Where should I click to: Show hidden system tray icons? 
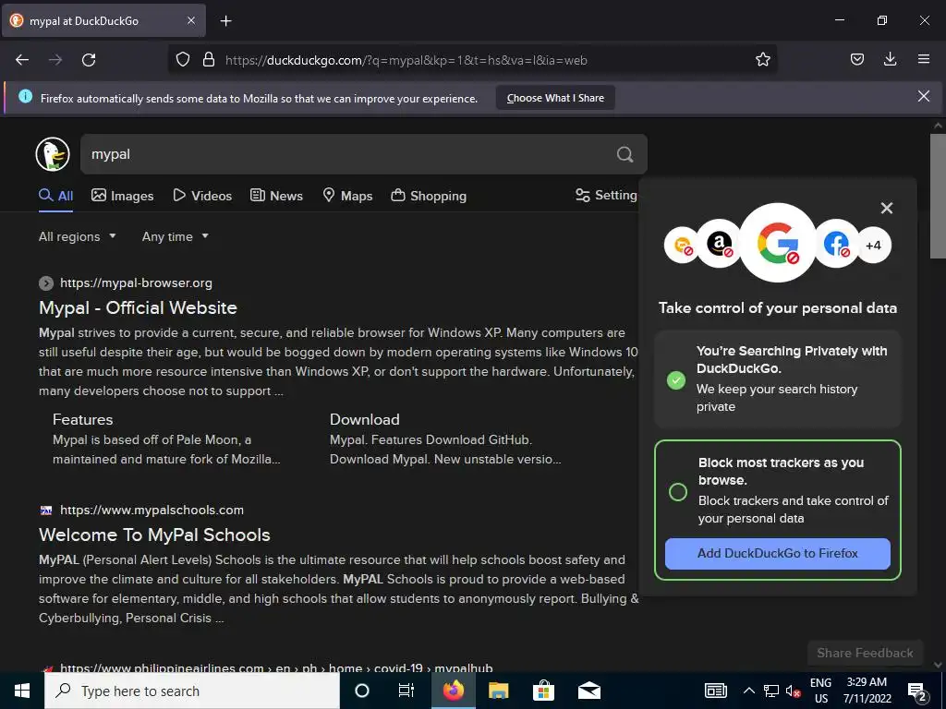click(x=748, y=691)
